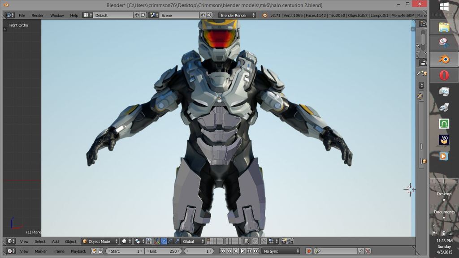Open the pivot point selector

pyautogui.click(x=139, y=241)
